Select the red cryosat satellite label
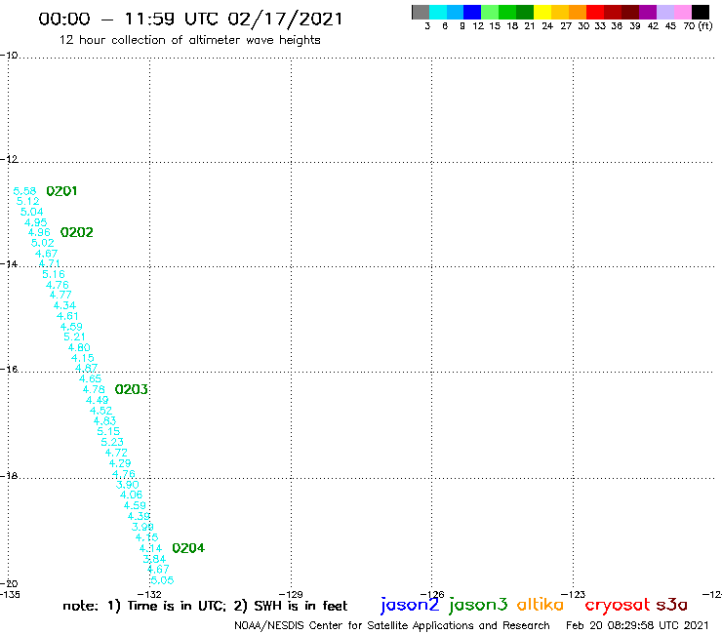Screen dimensions: 722x634 click(x=618, y=605)
